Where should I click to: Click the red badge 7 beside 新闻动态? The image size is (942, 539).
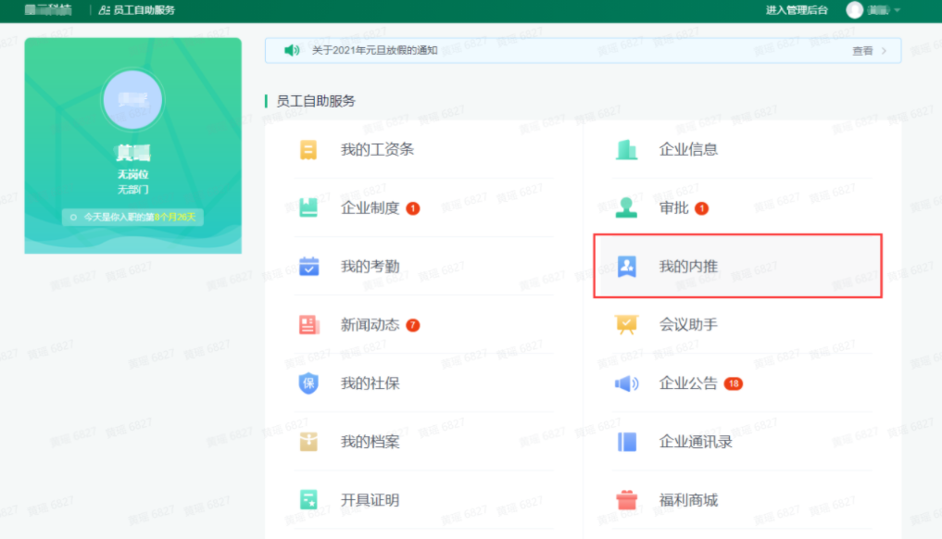(x=413, y=325)
